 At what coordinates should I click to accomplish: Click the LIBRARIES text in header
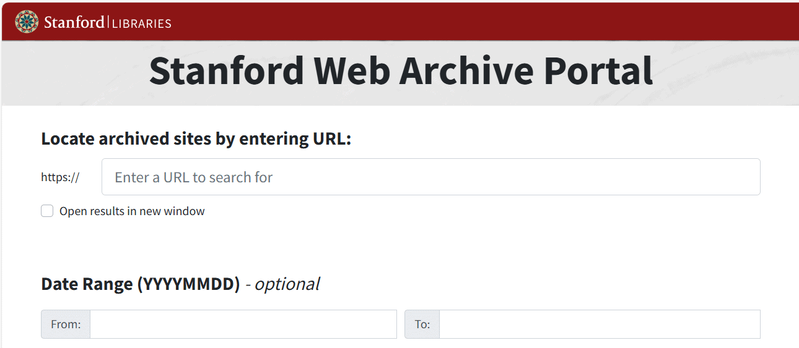click(x=142, y=23)
